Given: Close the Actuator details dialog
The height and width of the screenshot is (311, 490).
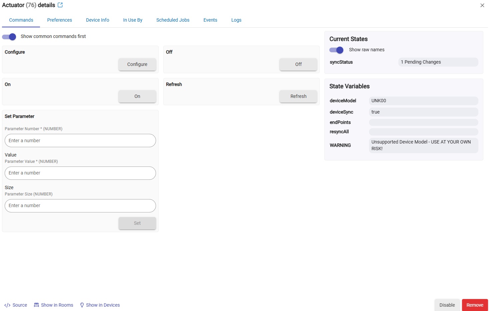Looking at the screenshot, I should click(x=482, y=5).
